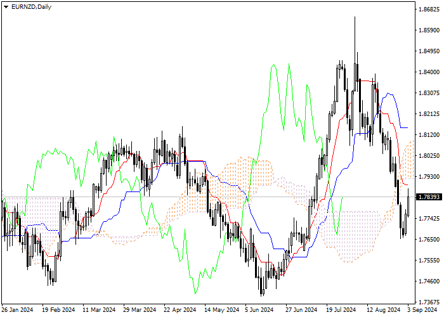This screenshot has width=444, height=317.
Task: Click the 1.84950 price axis label
Action: tap(429, 51)
